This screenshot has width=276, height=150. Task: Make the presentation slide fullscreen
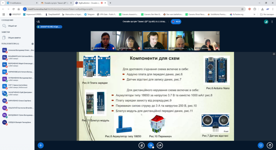pyautogui.click(x=274, y=54)
